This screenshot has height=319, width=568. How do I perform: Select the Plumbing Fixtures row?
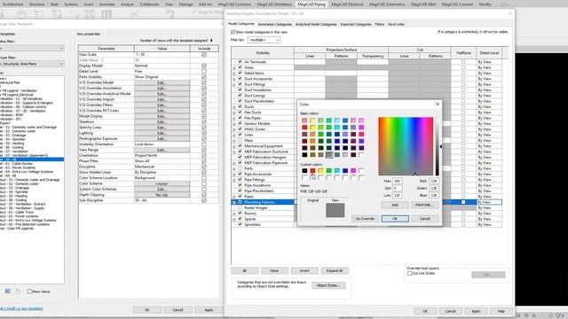click(x=263, y=202)
